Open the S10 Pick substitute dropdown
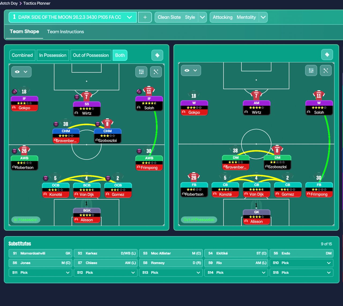The width and height of the screenshot is (343, 306). coord(301,263)
